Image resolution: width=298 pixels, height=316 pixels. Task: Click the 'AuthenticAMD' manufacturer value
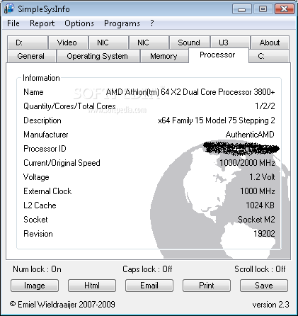point(250,135)
